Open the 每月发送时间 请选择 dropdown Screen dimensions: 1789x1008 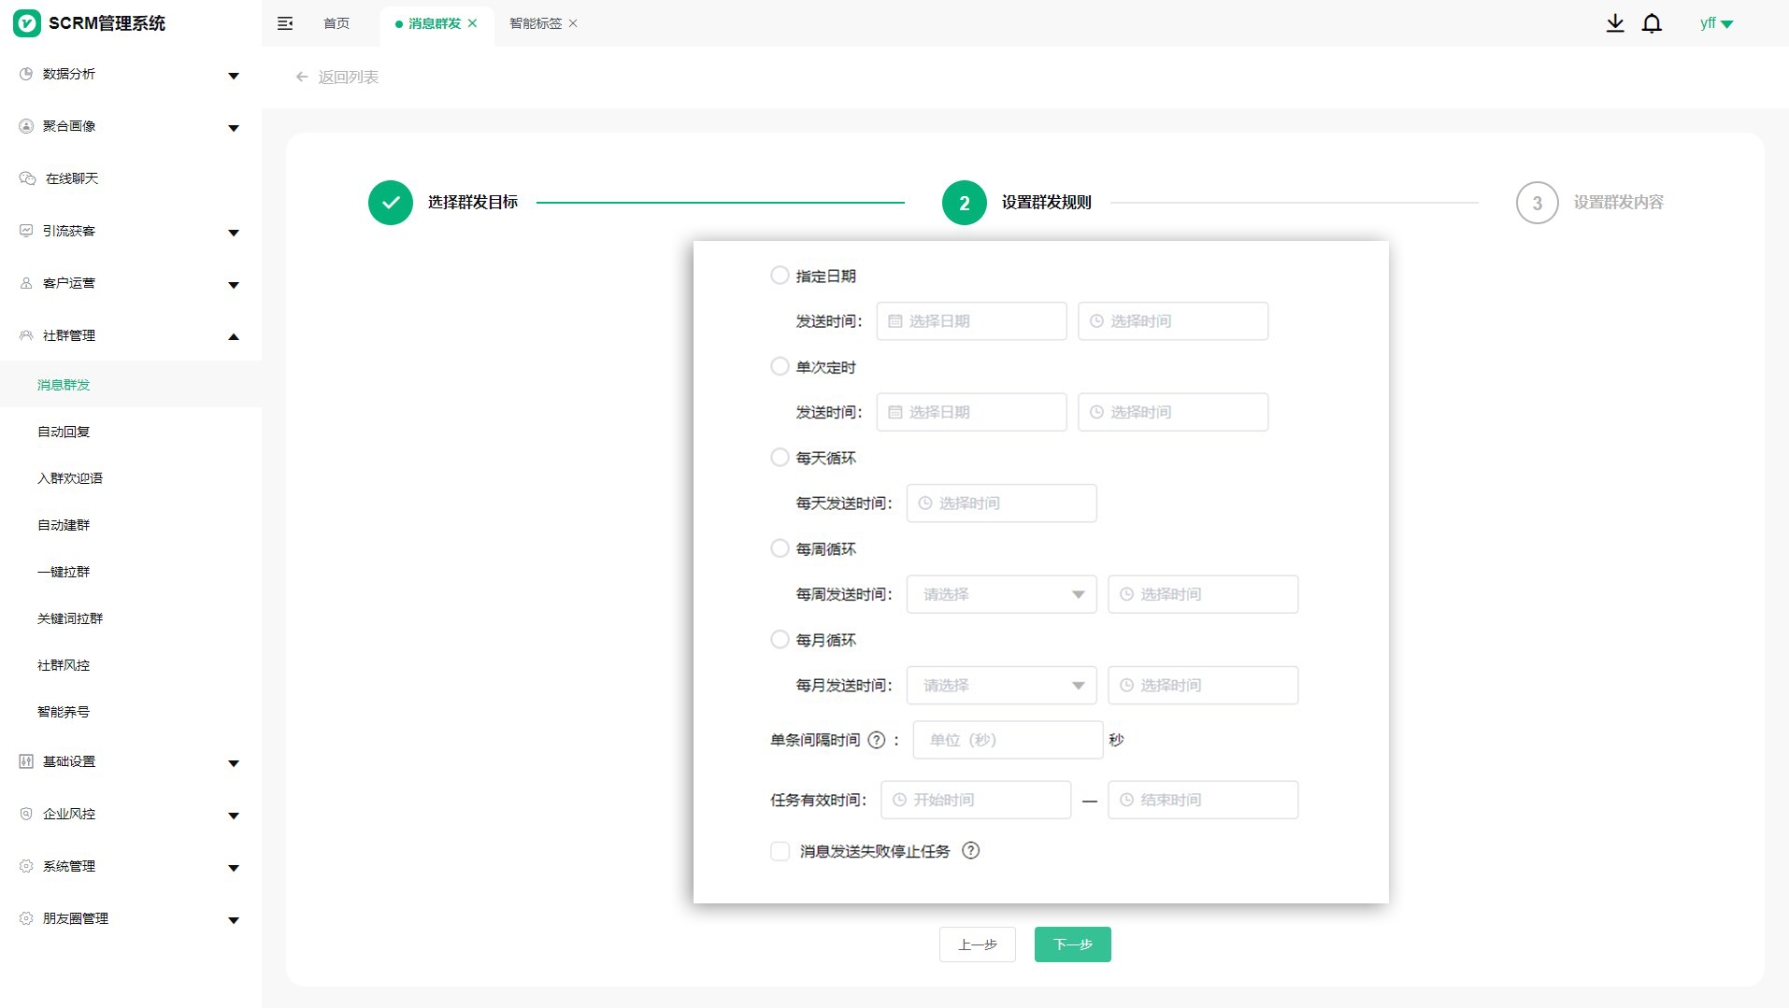(1001, 685)
